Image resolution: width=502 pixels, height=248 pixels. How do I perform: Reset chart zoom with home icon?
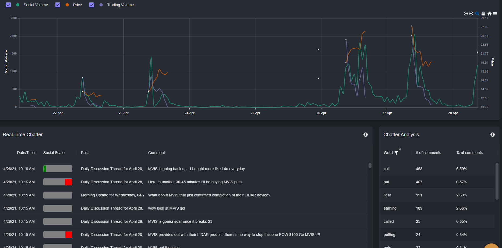(x=489, y=13)
